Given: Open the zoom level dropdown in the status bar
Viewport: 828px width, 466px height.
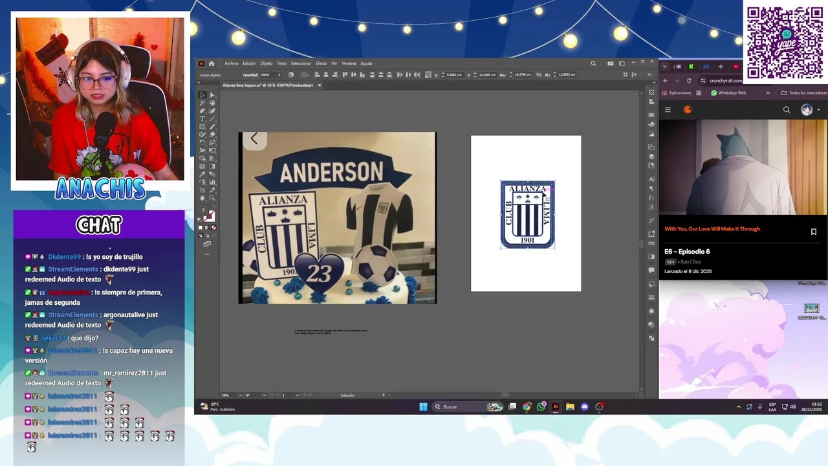Looking at the screenshot, I should (240, 395).
